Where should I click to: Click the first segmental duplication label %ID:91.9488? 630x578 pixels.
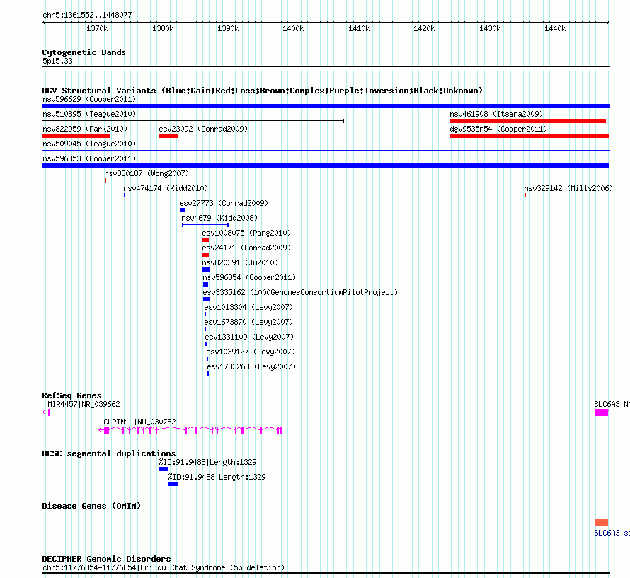207,462
